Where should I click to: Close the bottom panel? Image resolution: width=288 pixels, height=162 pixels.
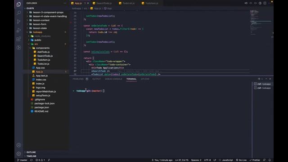click(x=270, y=79)
